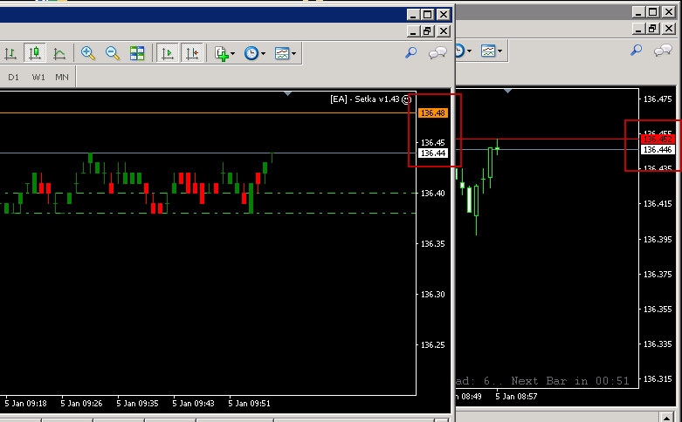Tile chart windows using the grid icon
Image resolution: width=682 pixels, height=422 pixels.
tap(137, 53)
